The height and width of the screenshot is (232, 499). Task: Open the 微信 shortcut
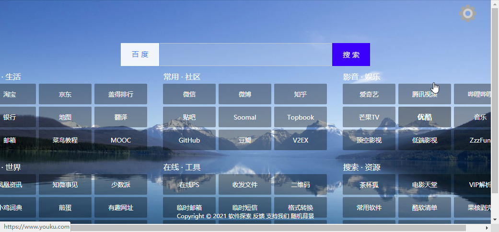click(189, 94)
